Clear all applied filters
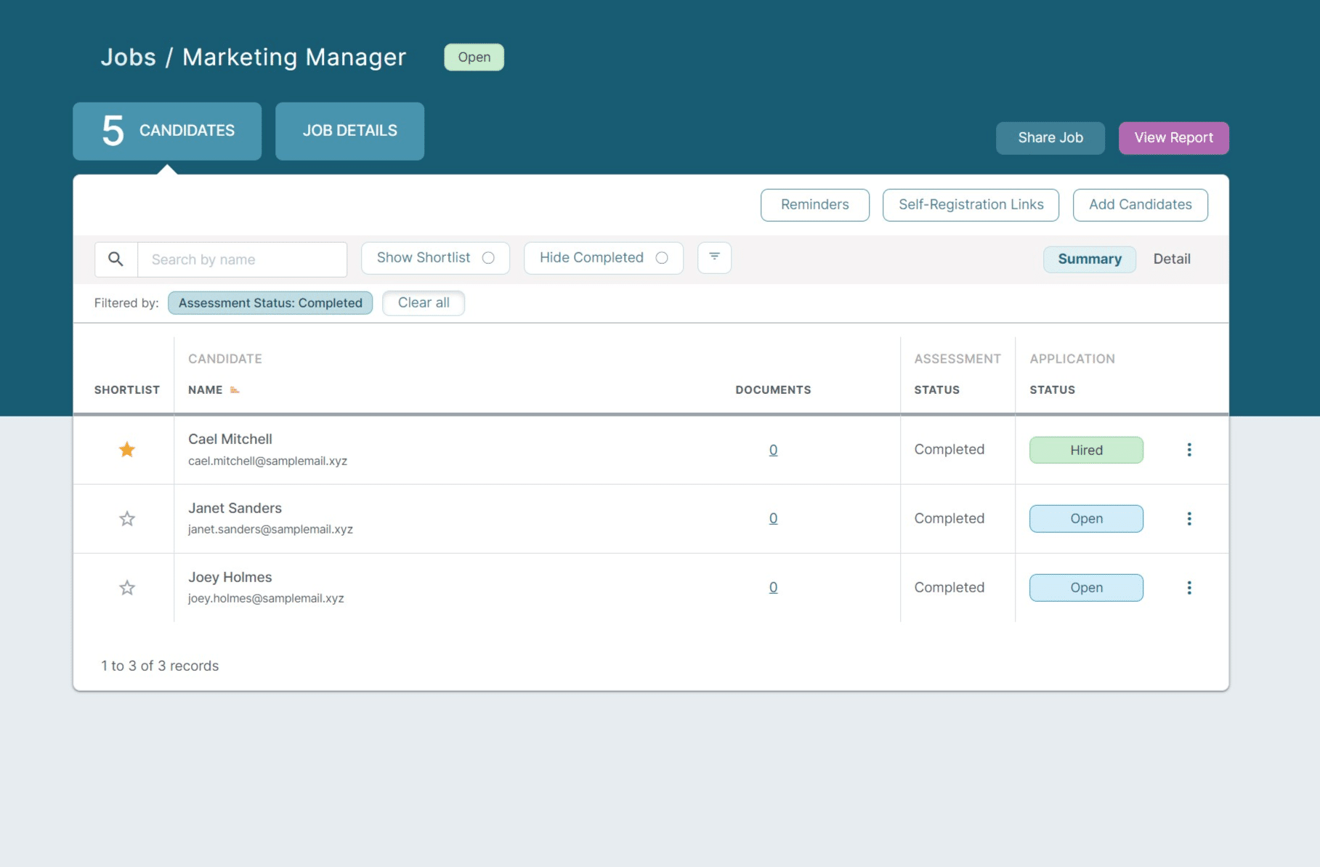Screen dimensions: 1320x867 point(424,303)
